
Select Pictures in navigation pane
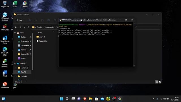point(23,50)
